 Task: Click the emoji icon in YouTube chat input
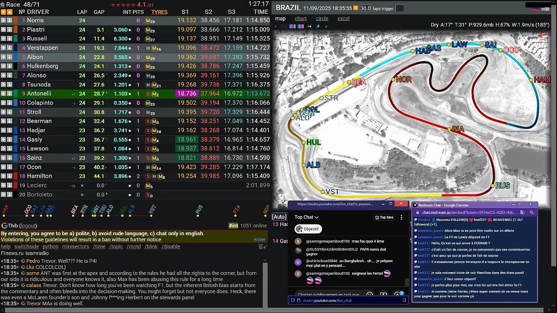pyautogui.click(x=369, y=294)
